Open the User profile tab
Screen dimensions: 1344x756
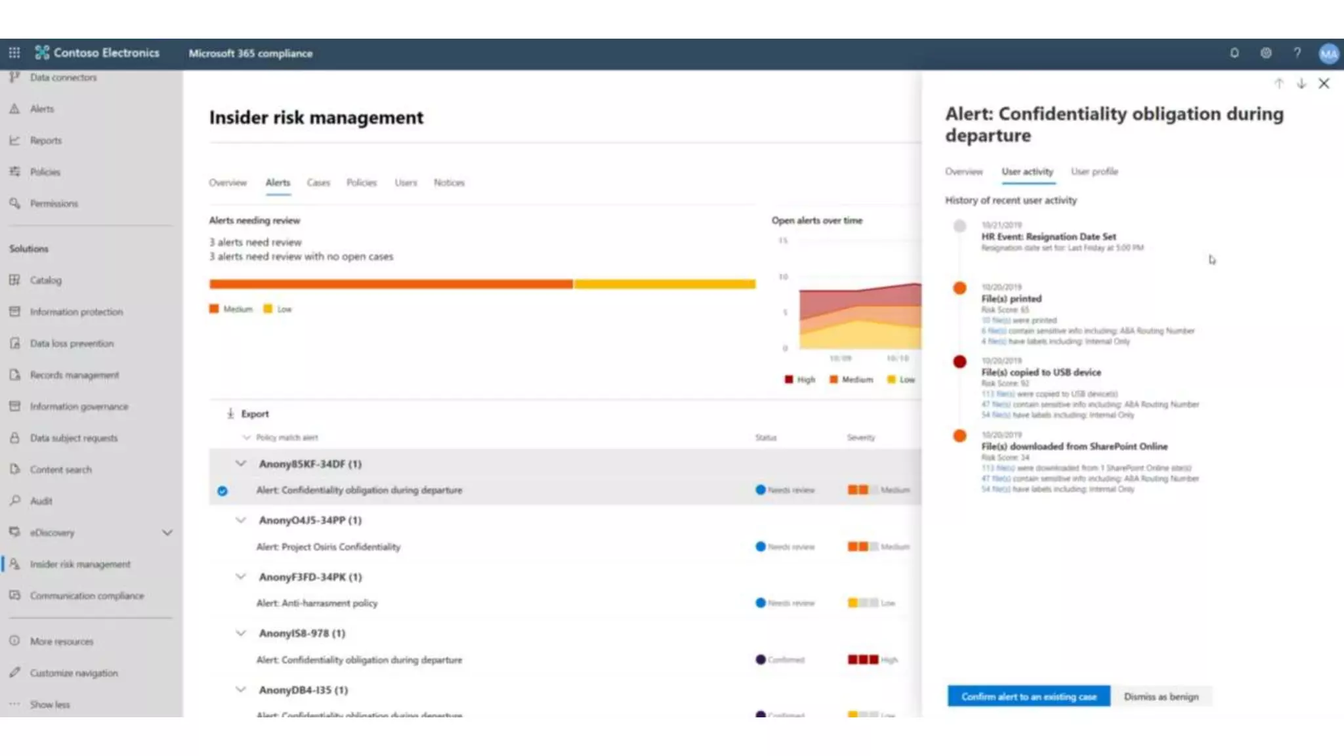[1094, 171]
